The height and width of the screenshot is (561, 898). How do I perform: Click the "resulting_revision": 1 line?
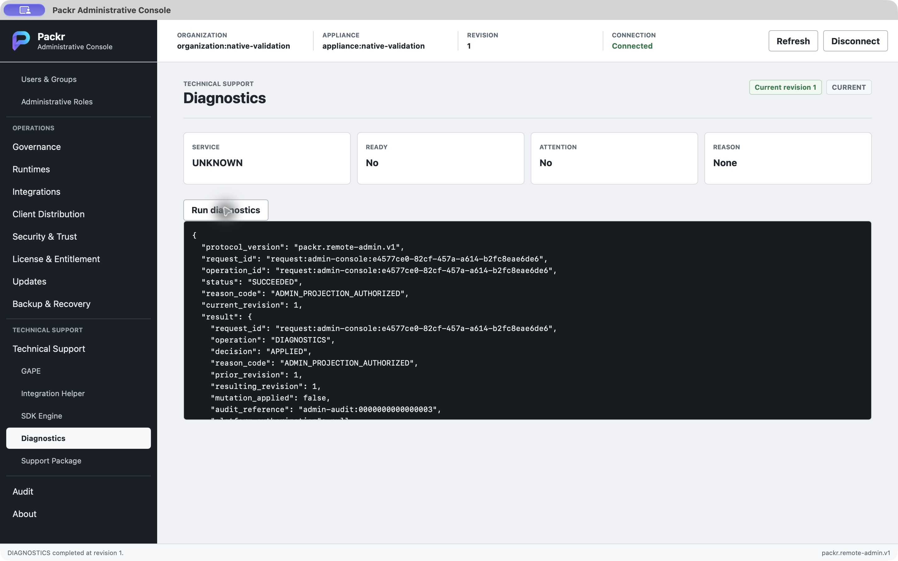tap(266, 386)
